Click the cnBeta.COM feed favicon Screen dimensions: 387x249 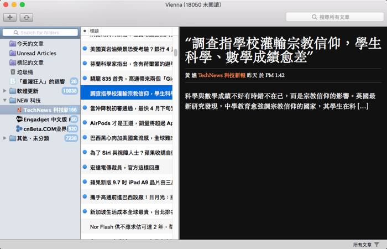pyautogui.click(x=19, y=129)
